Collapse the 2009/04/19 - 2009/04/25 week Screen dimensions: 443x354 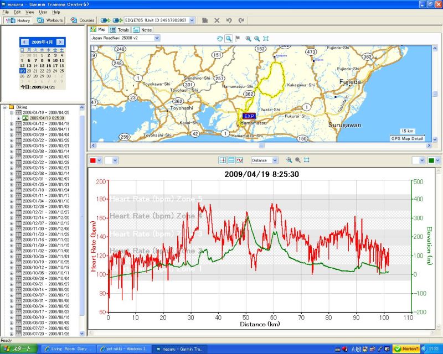point(12,113)
